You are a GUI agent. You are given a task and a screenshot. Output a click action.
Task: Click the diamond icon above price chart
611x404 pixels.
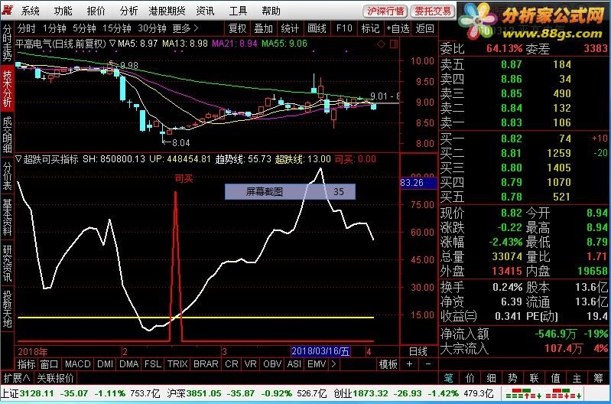click(381, 44)
